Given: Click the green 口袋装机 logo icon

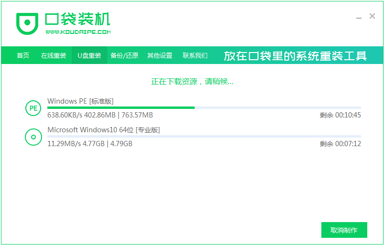Looking at the screenshot, I should point(27,23).
